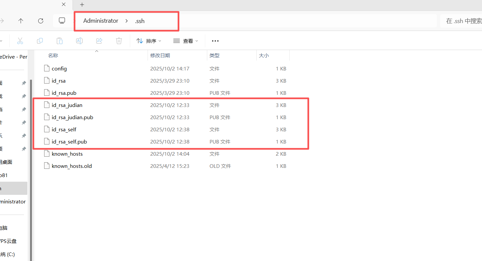Open OneDrive - Personal in the sidebar
The height and width of the screenshot is (261, 482).
(x=14, y=57)
